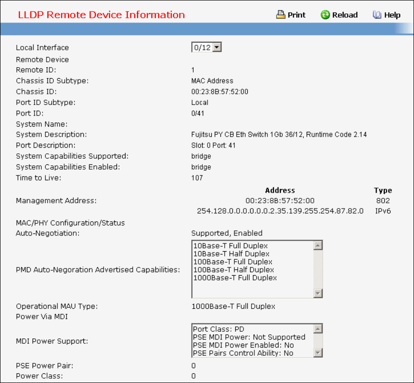
Task: Click the up scroll arrow in the Advertised Capabilities list
Action: tap(318, 245)
